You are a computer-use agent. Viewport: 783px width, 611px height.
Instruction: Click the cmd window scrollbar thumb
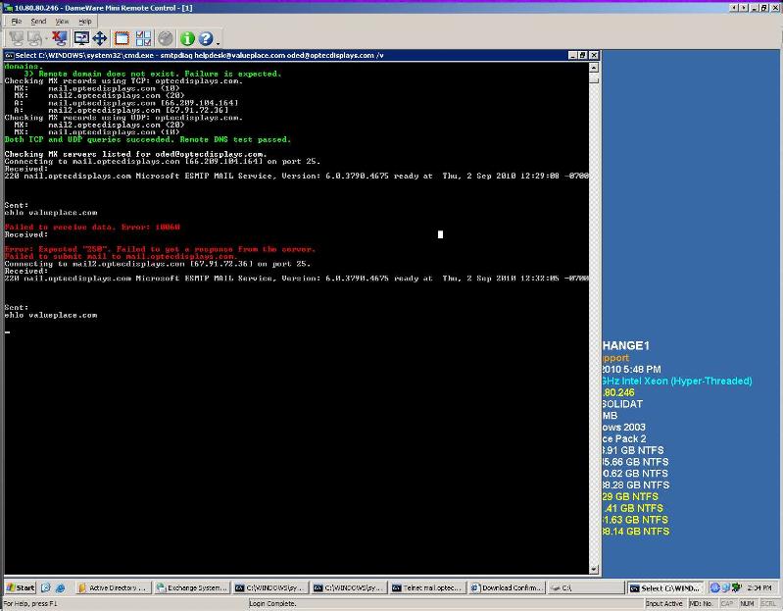pos(594,79)
